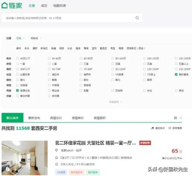
Task: Open the 北二环佳家花园 listing photo
Action: tap(25, 158)
